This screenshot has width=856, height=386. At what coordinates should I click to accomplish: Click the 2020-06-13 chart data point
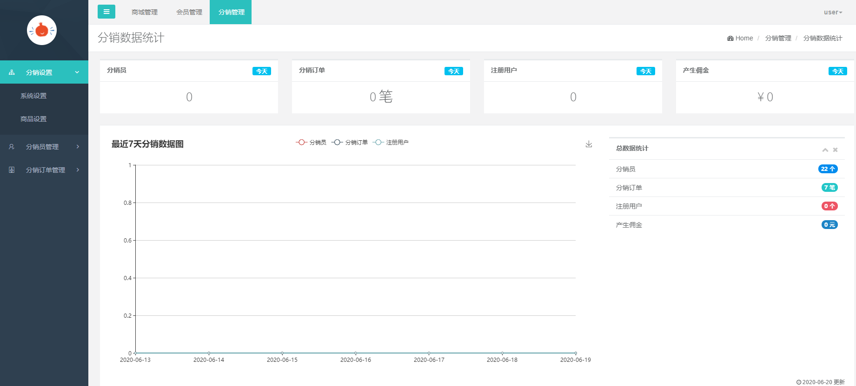[135, 353]
